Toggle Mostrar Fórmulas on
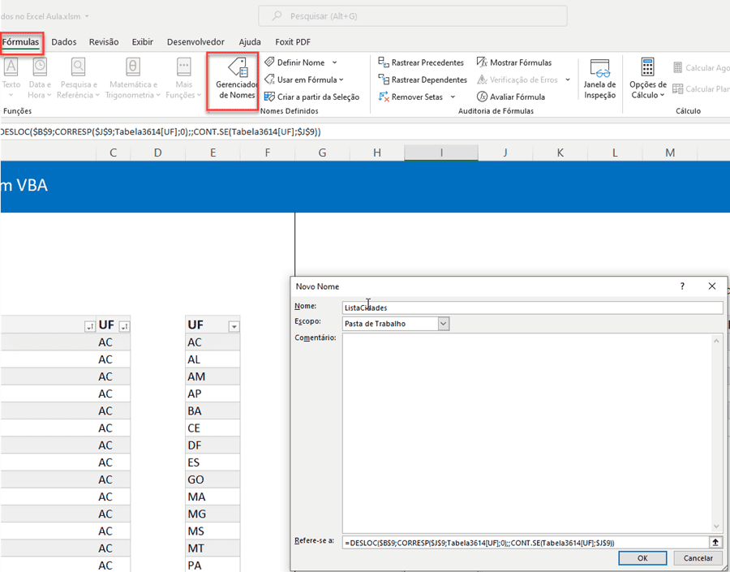The image size is (730, 572). (517, 62)
